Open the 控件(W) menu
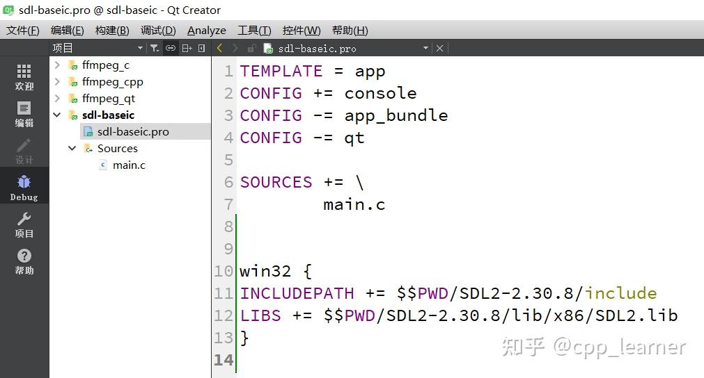This screenshot has width=704, height=378. pos(302,31)
